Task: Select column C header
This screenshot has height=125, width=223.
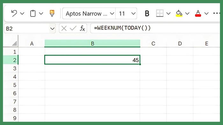Action: coord(153,43)
